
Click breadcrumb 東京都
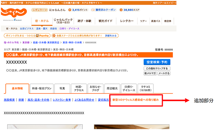click(26, 43)
